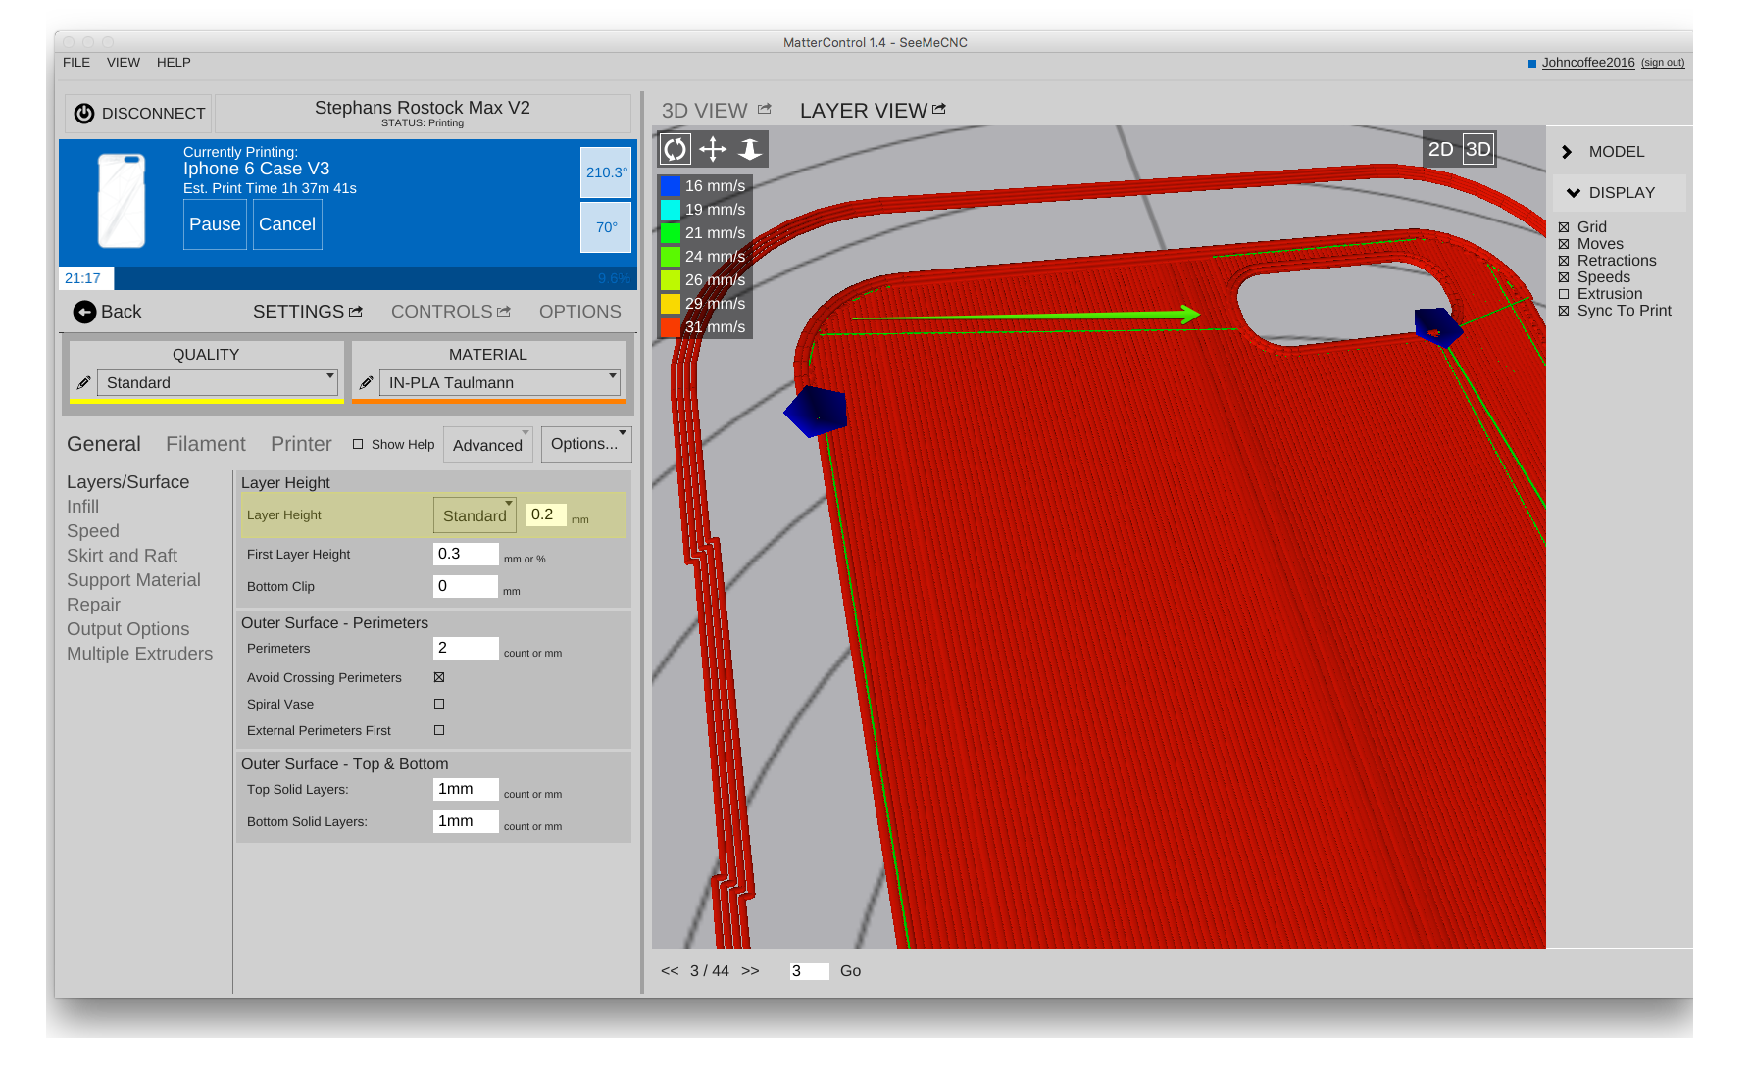
Task: Enable the Extrusion display checkbox
Action: [1564, 294]
